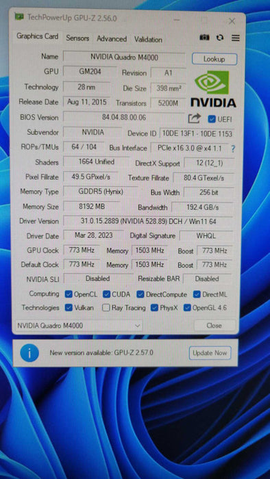Viewport: 270px width, 479px height.
Task: Click the GPU field showing GM204
Action: pyautogui.click(x=90, y=72)
